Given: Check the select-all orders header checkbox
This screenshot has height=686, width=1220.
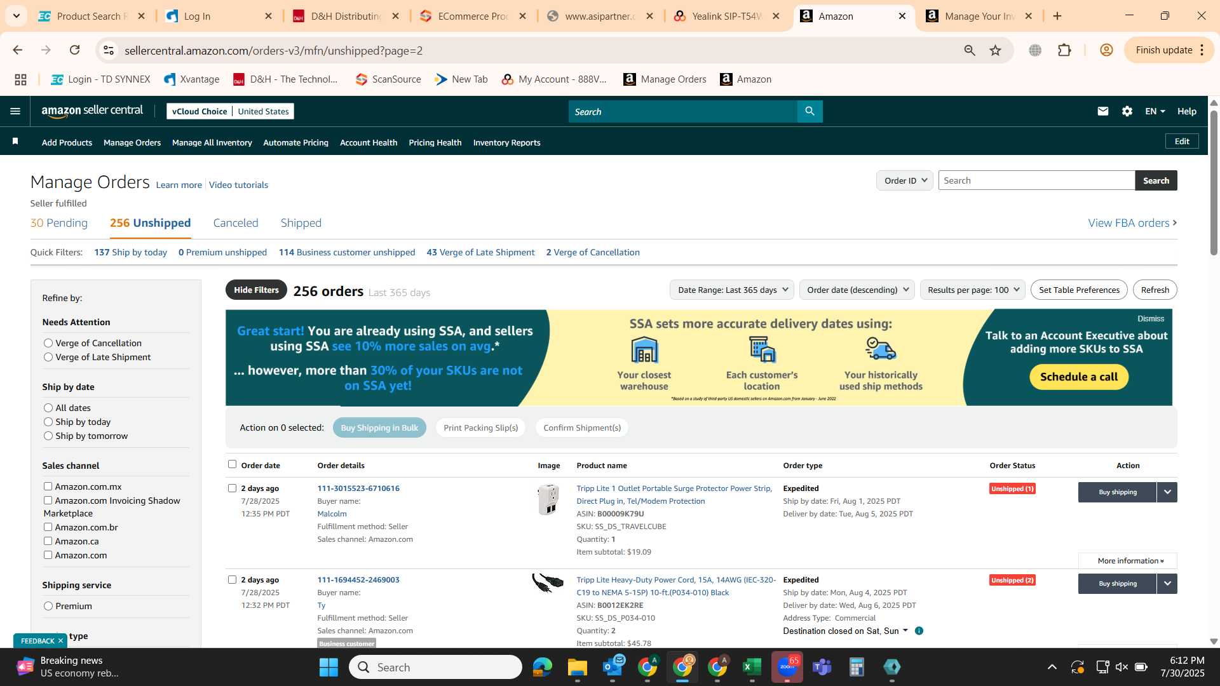Looking at the screenshot, I should pyautogui.click(x=232, y=464).
